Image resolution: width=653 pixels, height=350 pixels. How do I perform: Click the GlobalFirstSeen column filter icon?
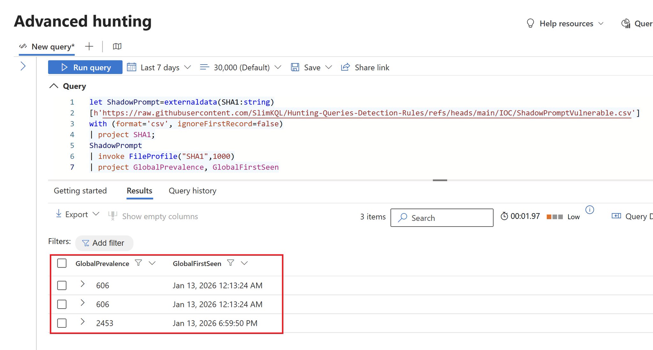coord(231,263)
